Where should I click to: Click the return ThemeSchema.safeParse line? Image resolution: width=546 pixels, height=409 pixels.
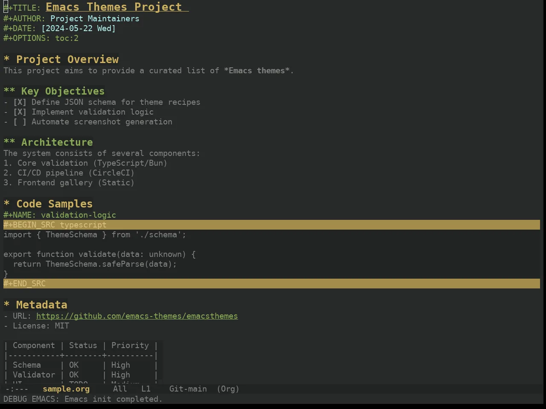95,264
